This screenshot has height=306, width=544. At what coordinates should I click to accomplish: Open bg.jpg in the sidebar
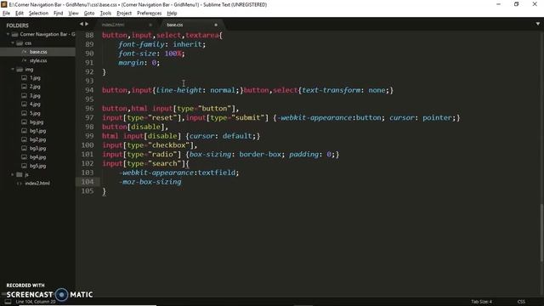(37, 122)
